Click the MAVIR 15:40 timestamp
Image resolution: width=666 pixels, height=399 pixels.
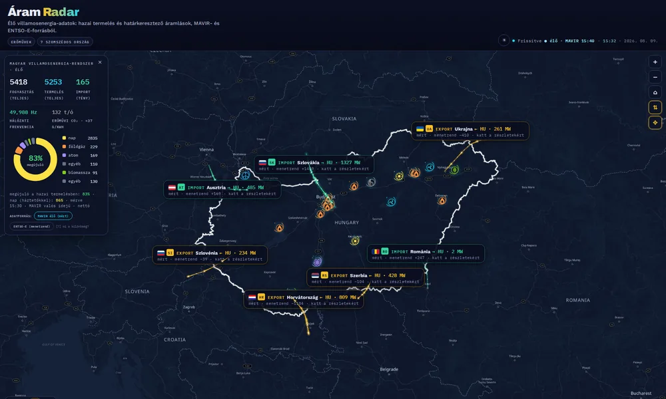pyautogui.click(x=579, y=41)
